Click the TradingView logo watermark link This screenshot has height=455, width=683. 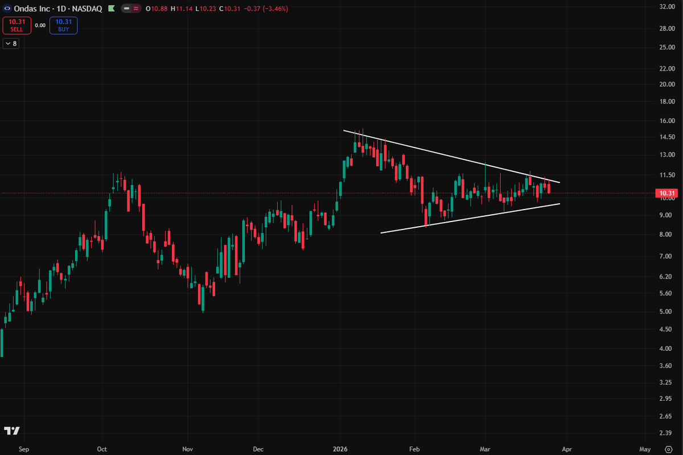point(12,431)
